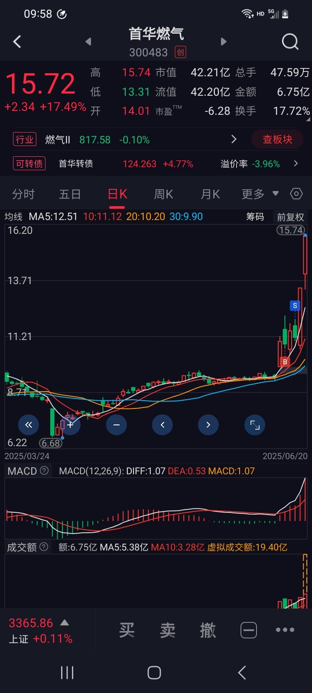This screenshot has height=693, width=312.
Task: Open the 筹码 chip distribution view
Action: [255, 217]
